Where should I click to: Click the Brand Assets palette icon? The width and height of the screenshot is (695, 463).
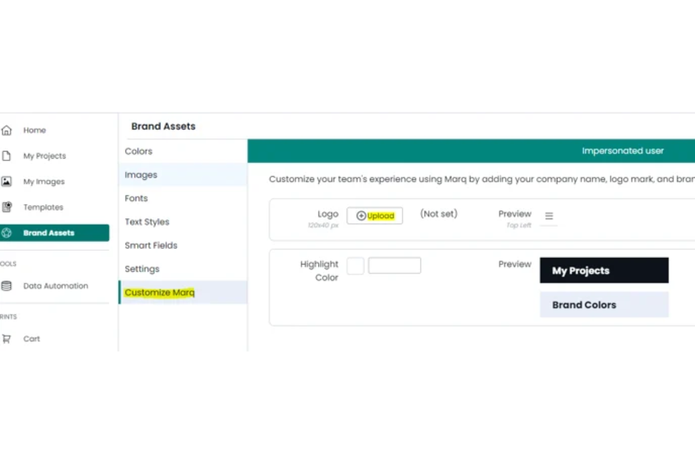click(7, 233)
